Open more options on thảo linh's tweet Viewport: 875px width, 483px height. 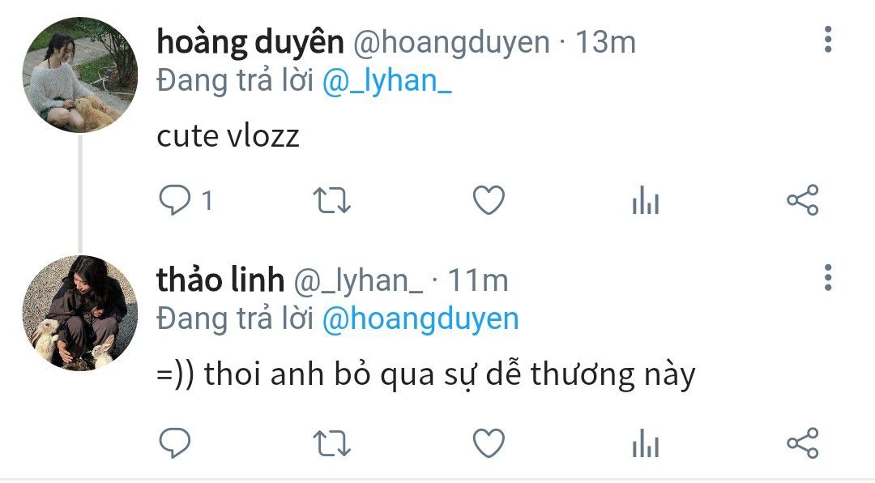827,277
